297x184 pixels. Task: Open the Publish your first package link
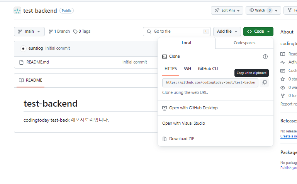point(289,168)
